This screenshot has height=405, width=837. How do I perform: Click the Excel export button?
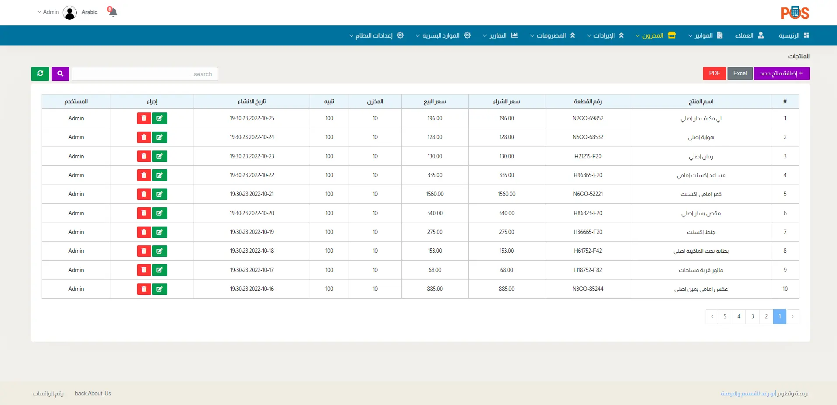(x=740, y=73)
